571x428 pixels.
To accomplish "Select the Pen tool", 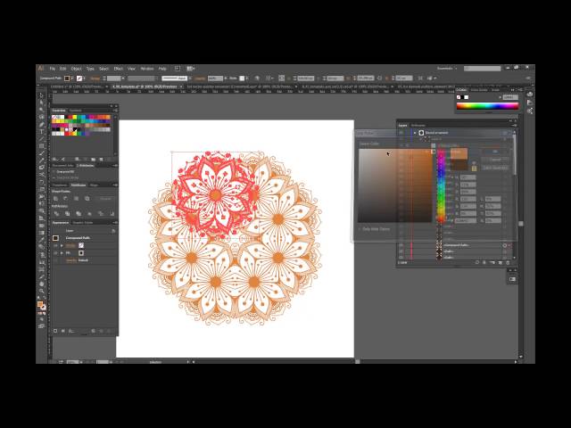I will point(42,125).
